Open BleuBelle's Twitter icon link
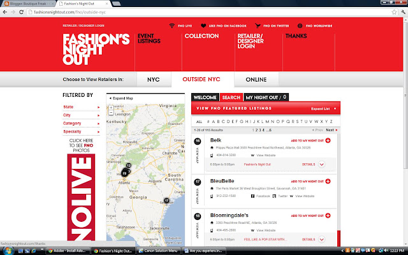 (x=274, y=196)
